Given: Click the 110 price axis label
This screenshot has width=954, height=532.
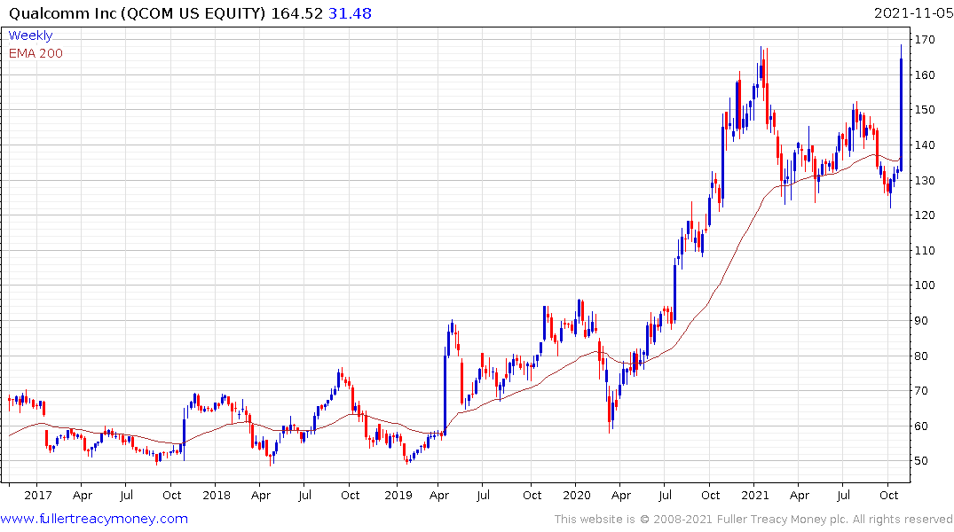Looking at the screenshot, I should click(x=925, y=250).
